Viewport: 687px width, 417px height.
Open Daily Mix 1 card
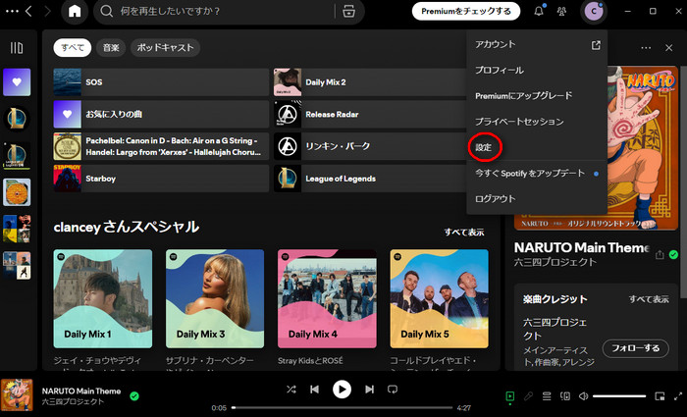point(103,298)
